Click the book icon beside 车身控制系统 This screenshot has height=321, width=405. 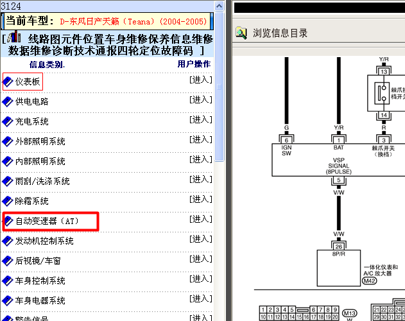(8, 281)
